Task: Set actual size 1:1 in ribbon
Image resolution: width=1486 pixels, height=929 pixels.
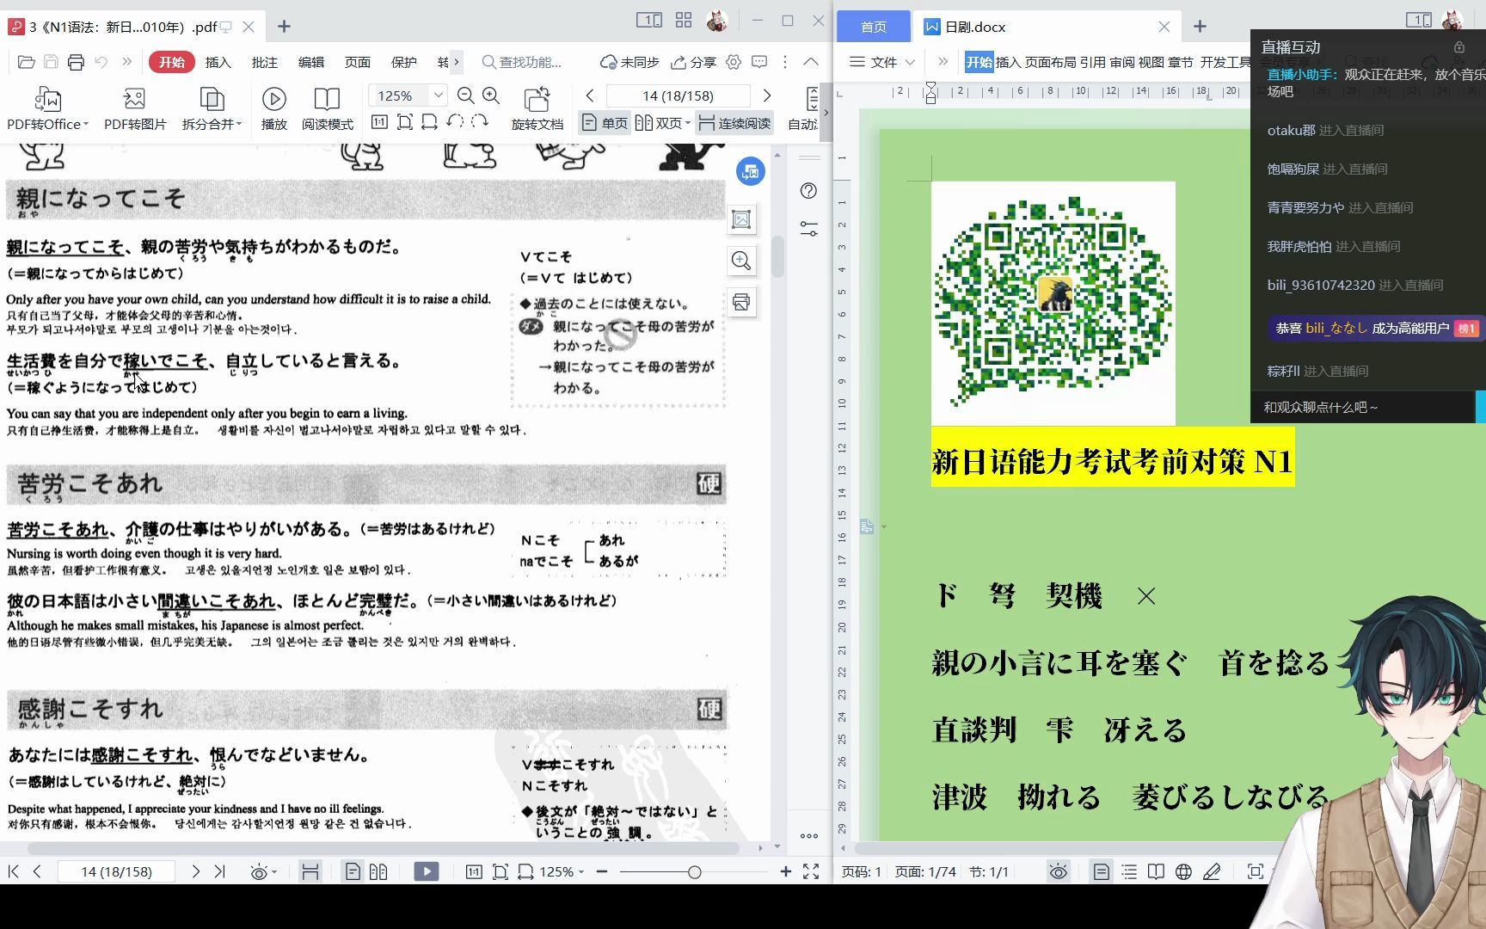Action: tap(379, 122)
